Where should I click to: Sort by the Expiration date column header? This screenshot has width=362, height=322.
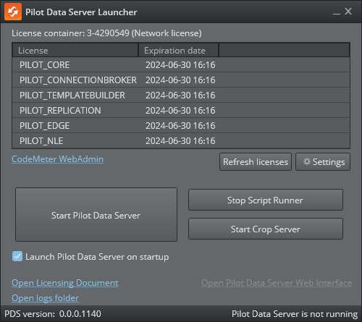click(x=179, y=51)
